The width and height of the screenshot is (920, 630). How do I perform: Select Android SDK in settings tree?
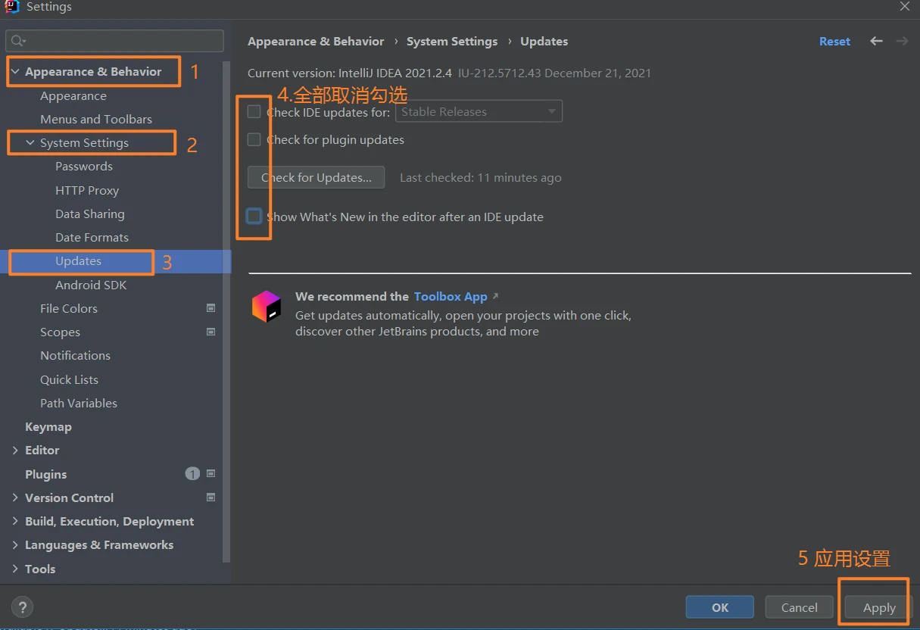click(x=91, y=285)
